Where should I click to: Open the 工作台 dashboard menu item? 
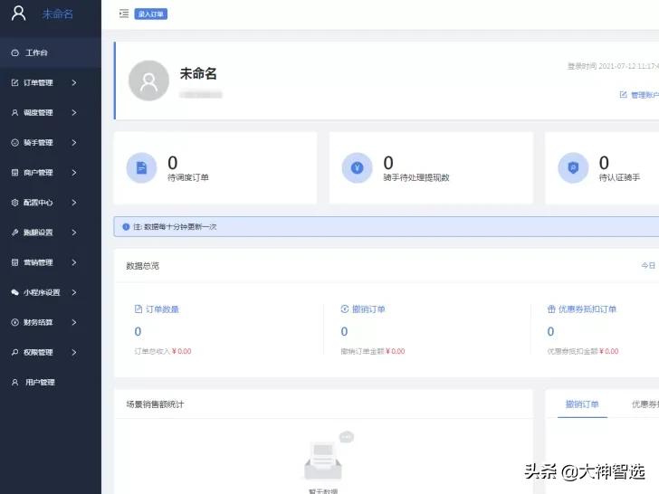[51, 52]
